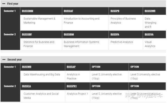
Task: Click the Analytics Project 1 cell
Action: pyautogui.click(x=78, y=96)
